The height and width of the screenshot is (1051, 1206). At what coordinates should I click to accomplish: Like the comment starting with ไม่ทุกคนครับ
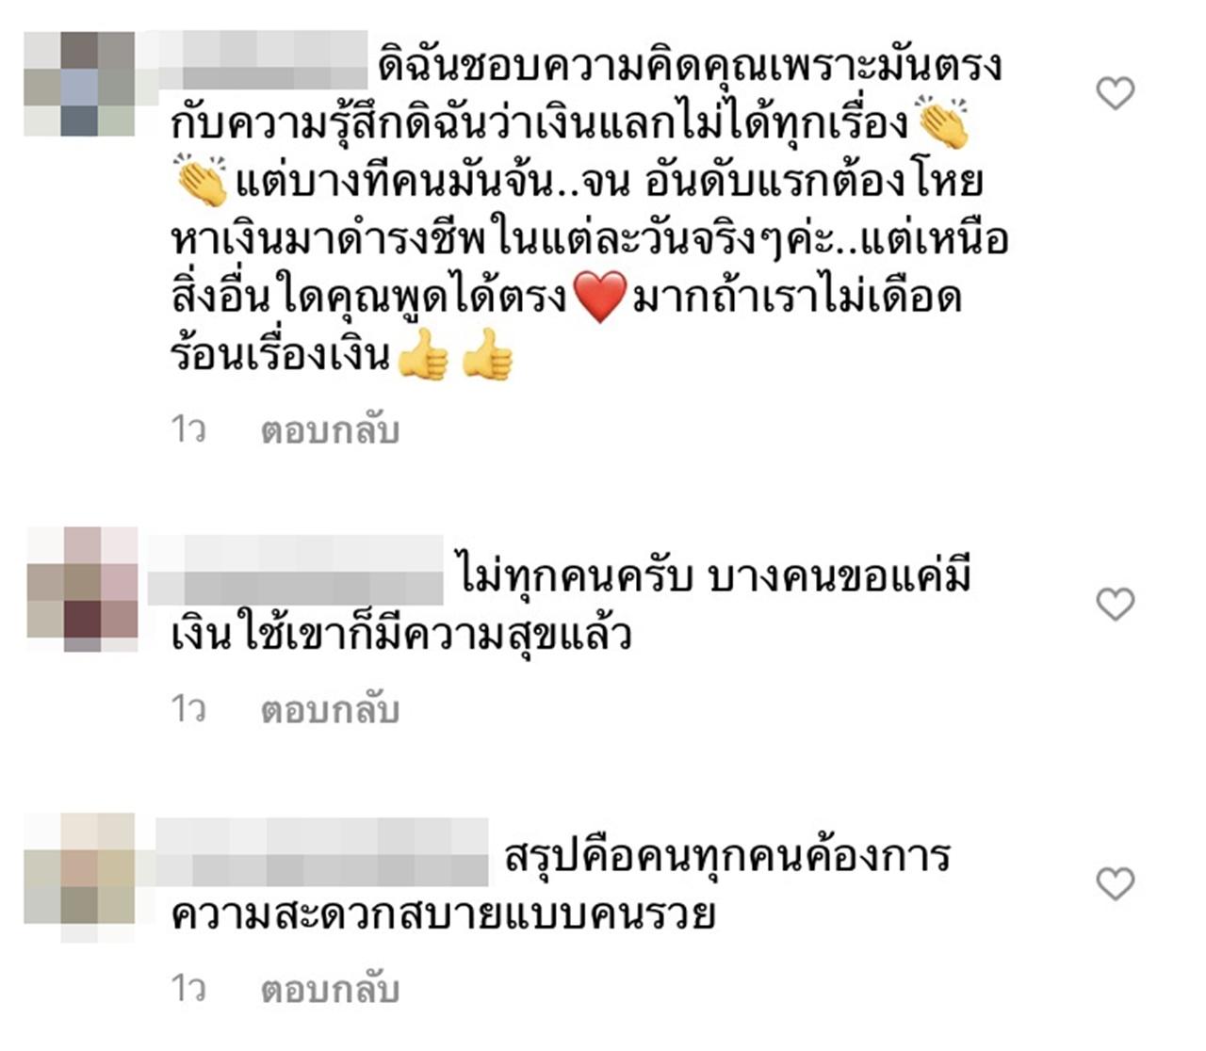[1116, 604]
